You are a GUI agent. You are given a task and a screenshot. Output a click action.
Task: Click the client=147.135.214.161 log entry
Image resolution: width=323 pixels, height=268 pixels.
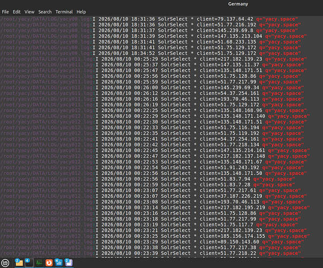coord(232,150)
